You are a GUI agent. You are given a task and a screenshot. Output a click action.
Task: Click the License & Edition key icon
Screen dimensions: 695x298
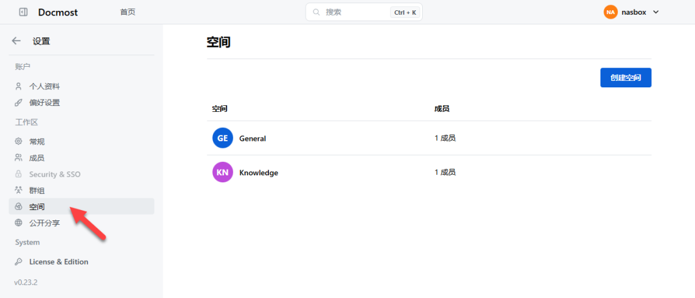point(19,262)
